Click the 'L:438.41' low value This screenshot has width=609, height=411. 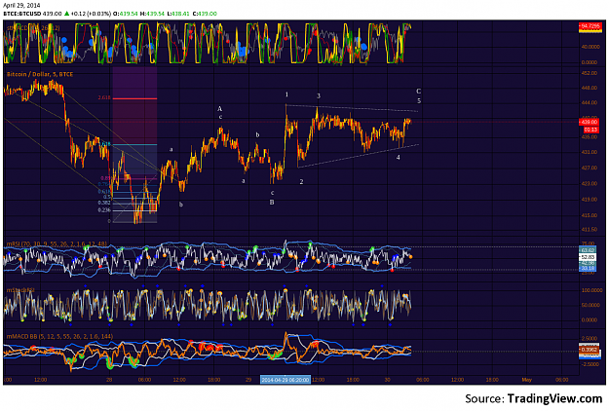pos(178,14)
